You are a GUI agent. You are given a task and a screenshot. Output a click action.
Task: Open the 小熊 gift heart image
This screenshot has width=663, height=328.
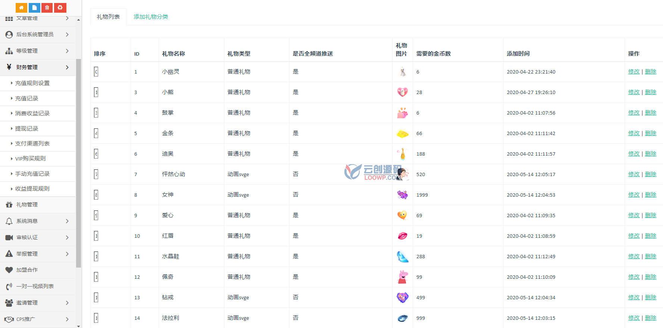(x=403, y=92)
